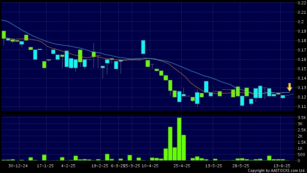Click the 2K volume axis label

pos(300,136)
